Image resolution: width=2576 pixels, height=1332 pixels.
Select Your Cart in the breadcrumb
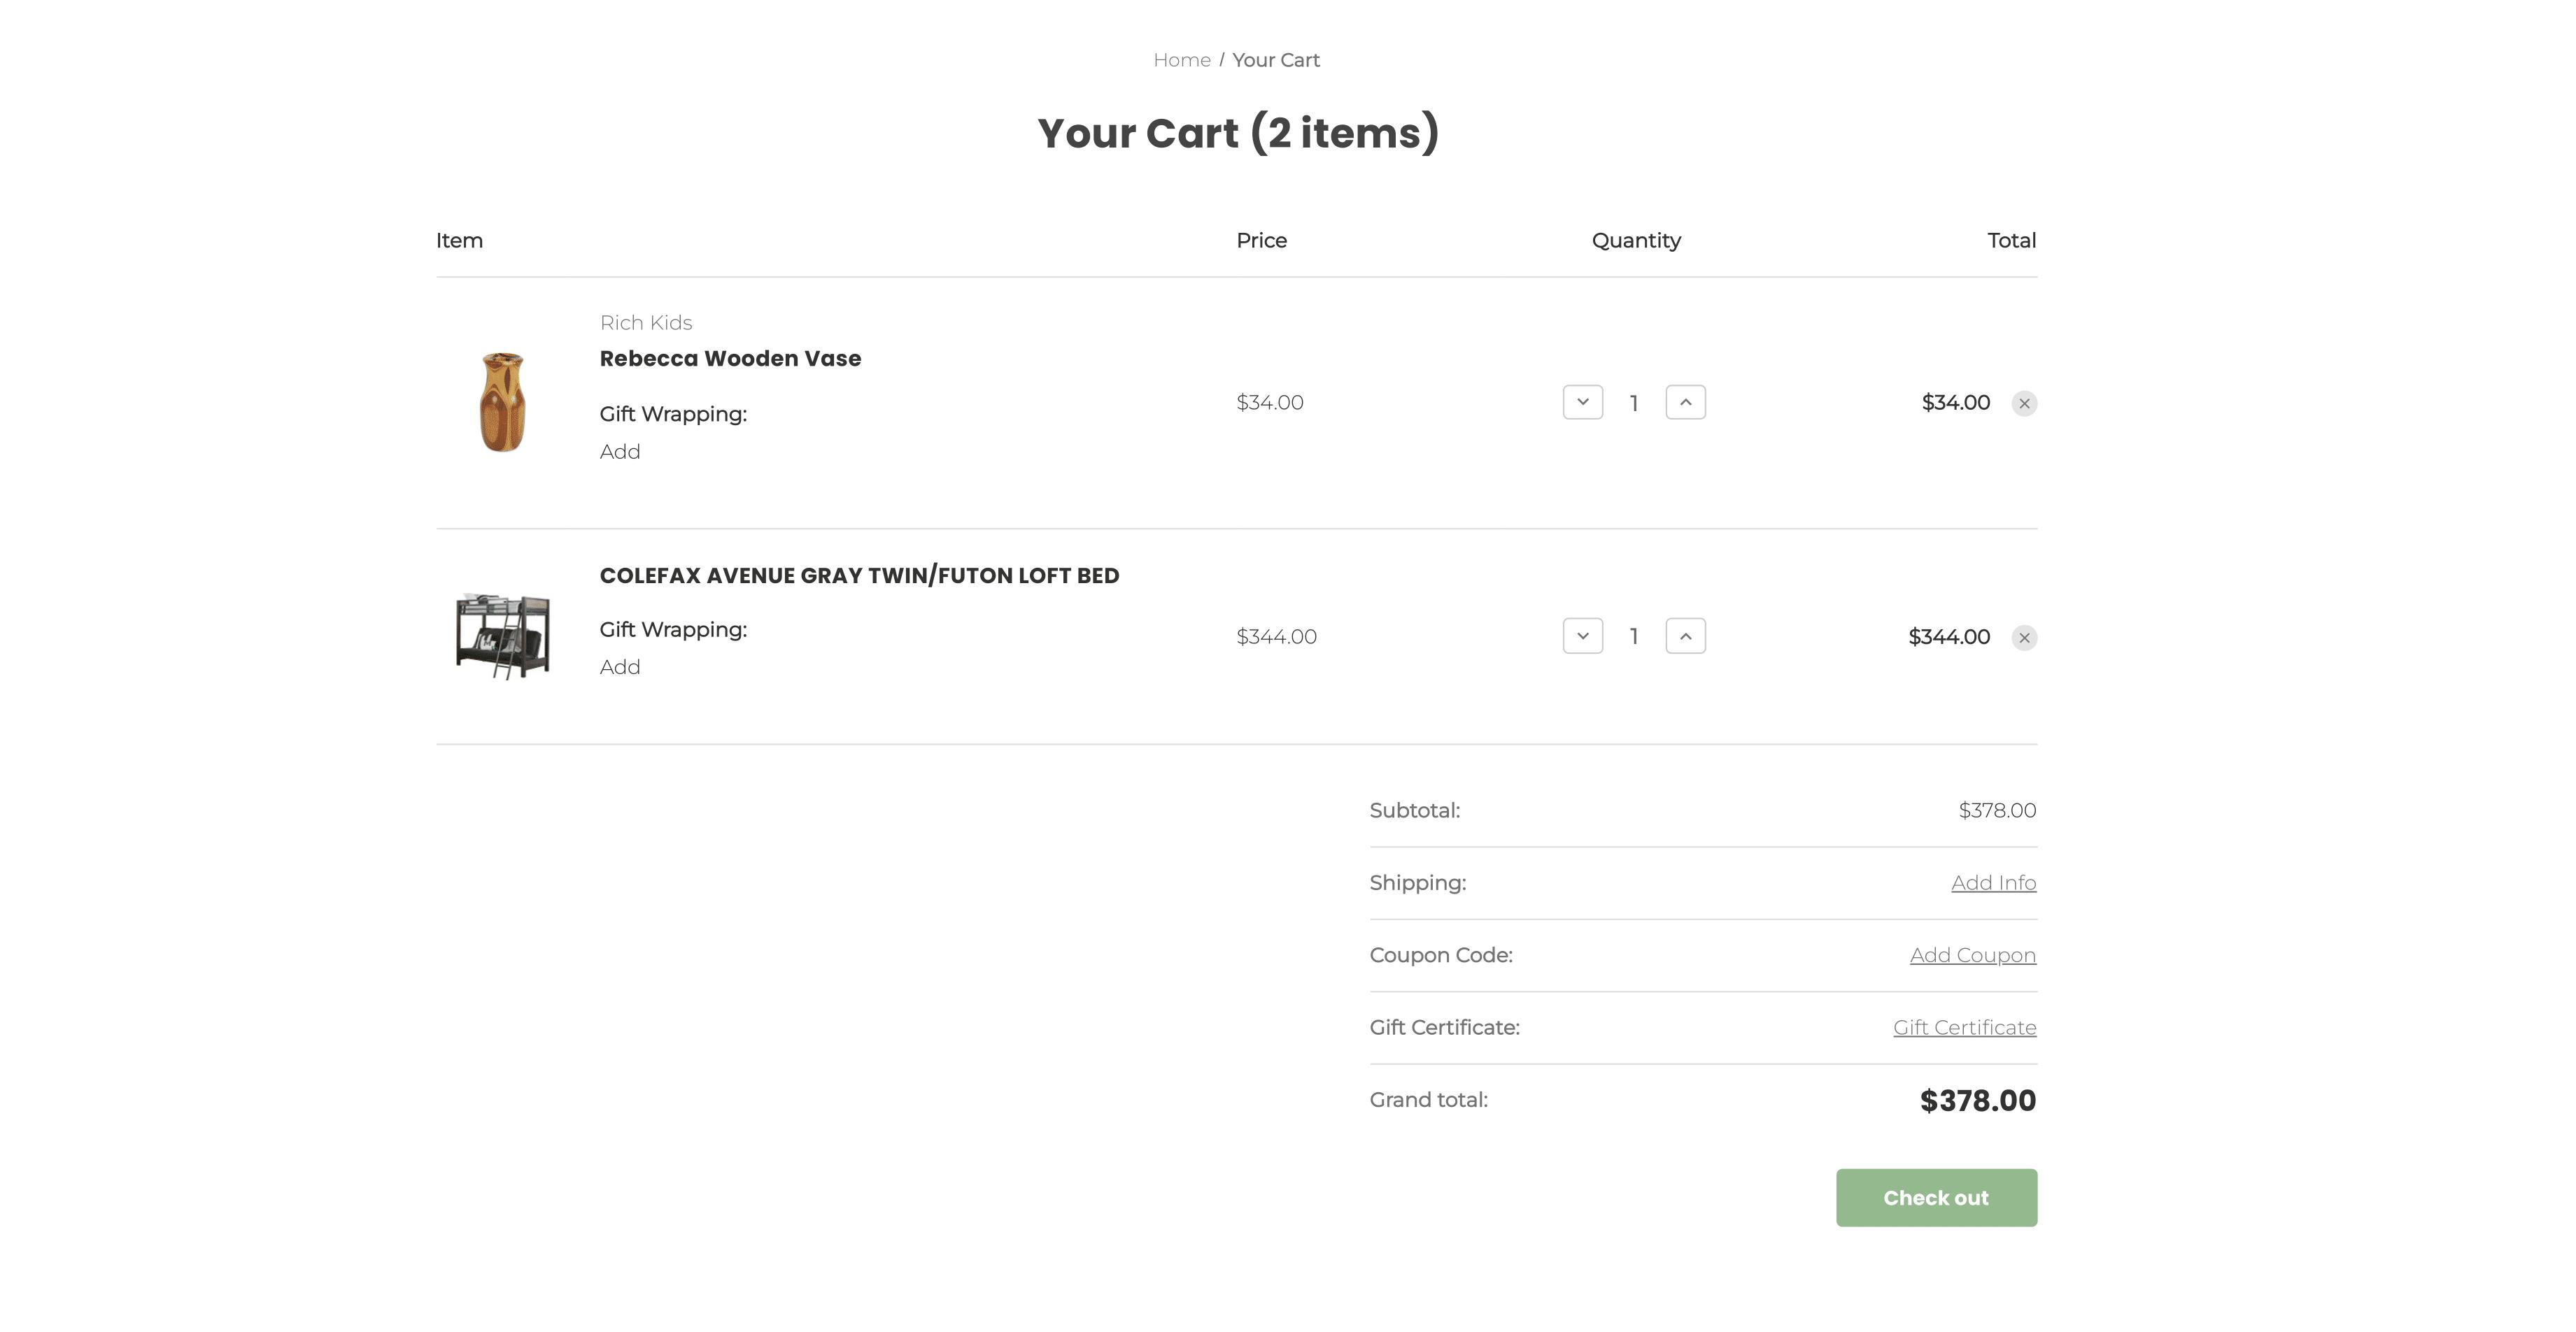click(x=1276, y=59)
